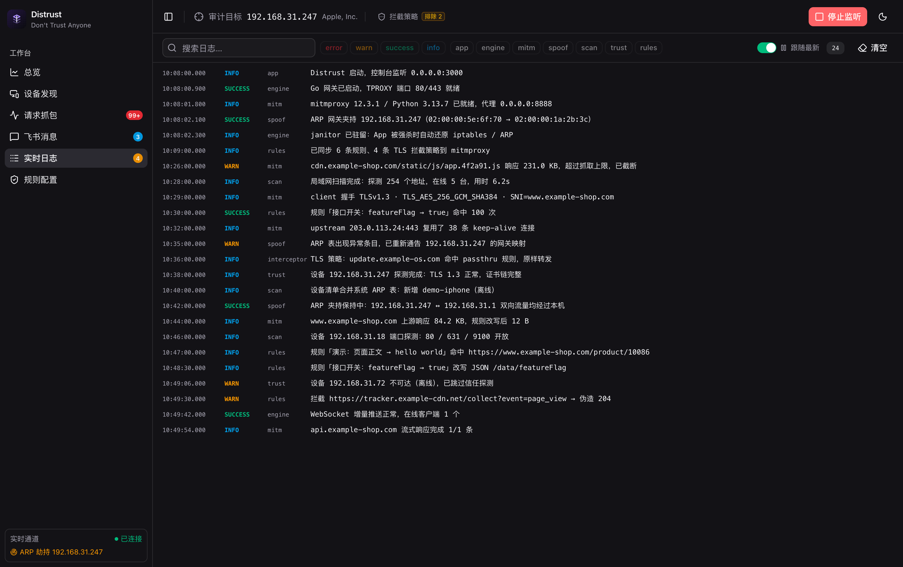Filter logs by app source
The width and height of the screenshot is (903, 567).
click(462, 47)
